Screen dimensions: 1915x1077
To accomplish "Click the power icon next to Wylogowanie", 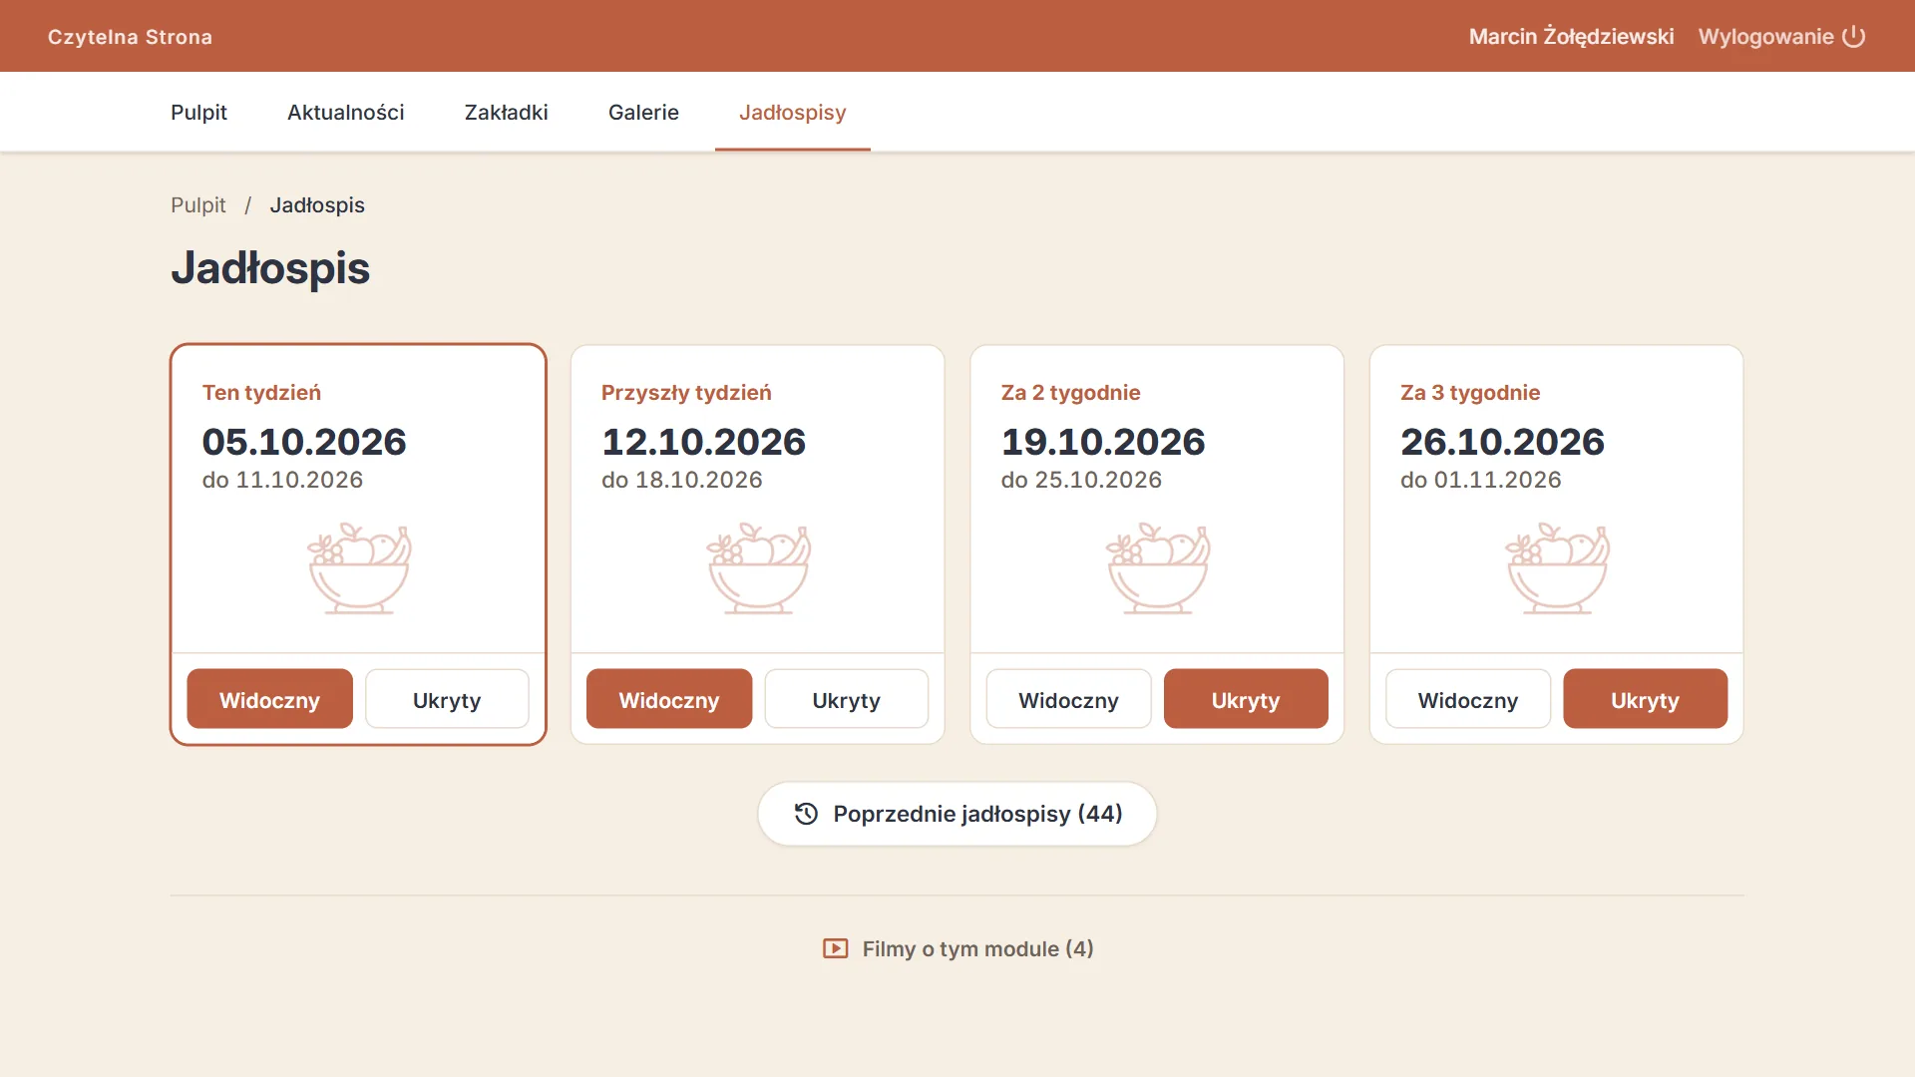I will coord(1853,37).
